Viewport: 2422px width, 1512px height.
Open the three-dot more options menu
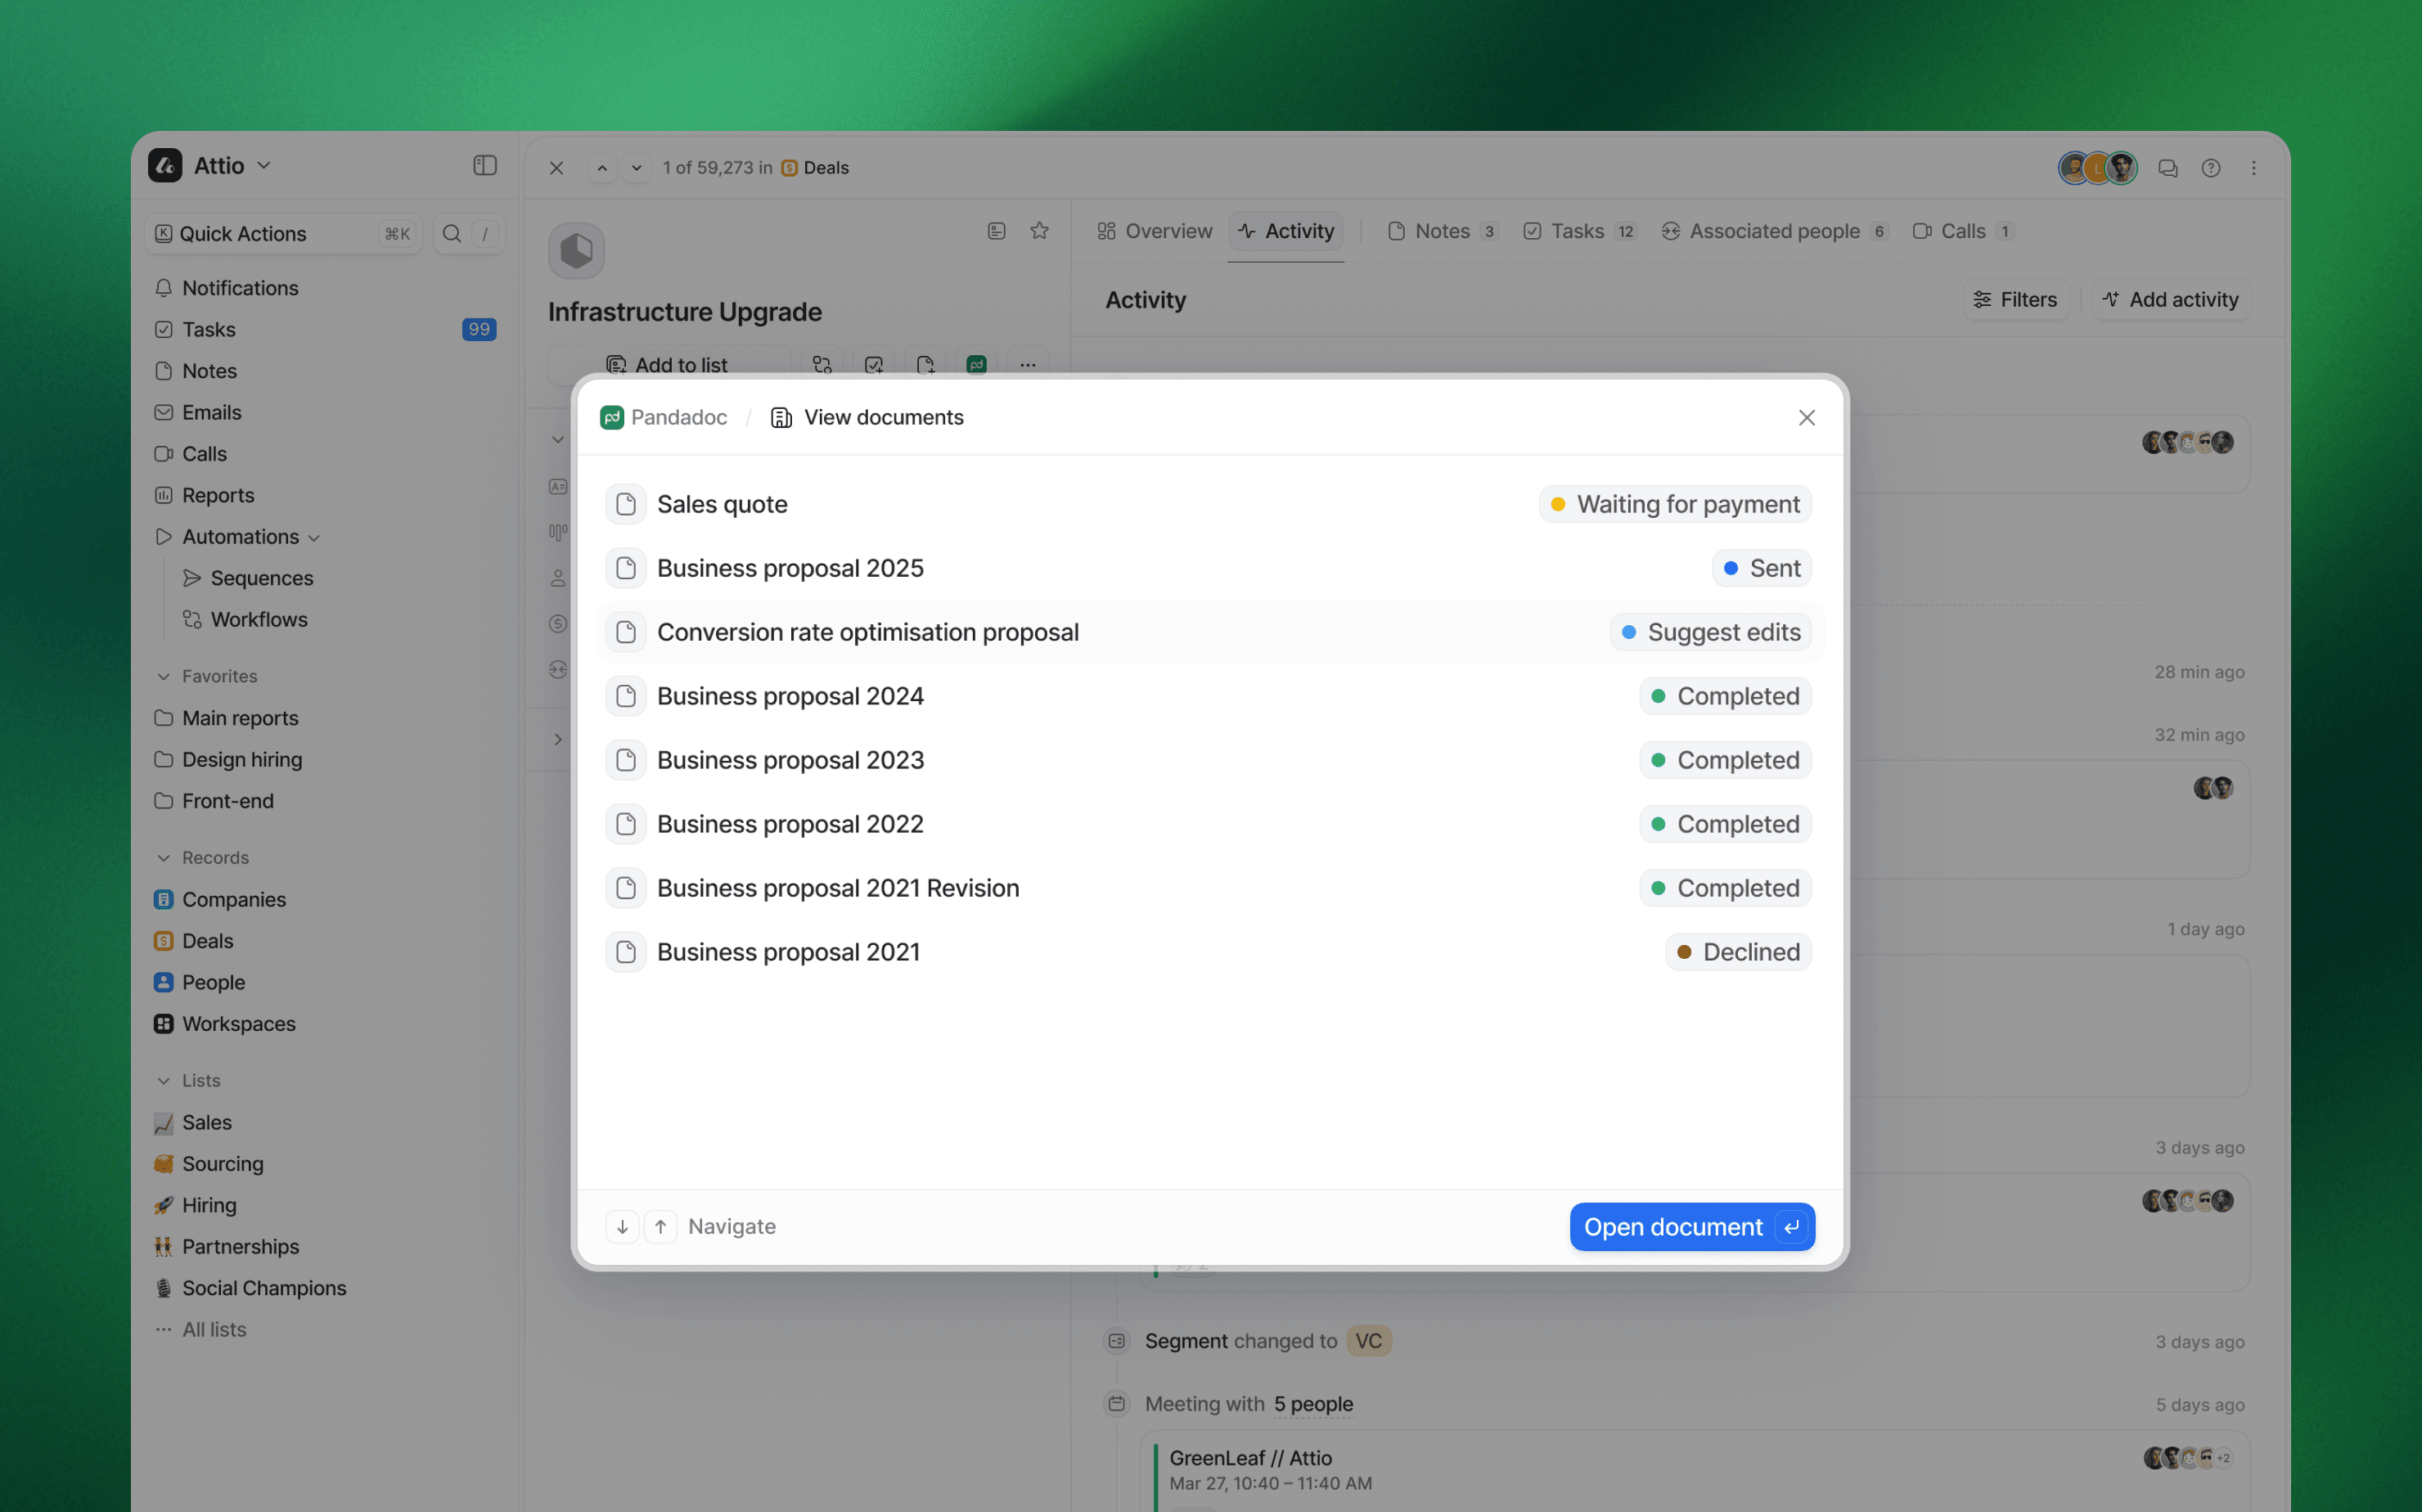(x=2254, y=168)
